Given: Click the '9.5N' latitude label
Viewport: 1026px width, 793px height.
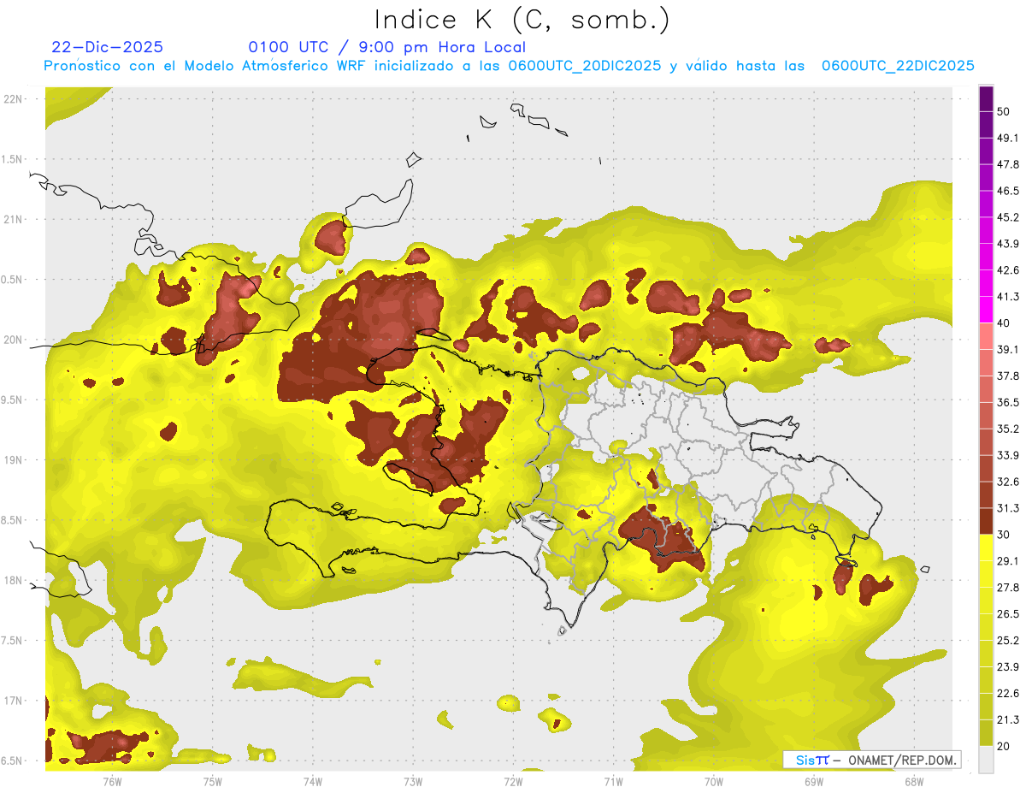Looking at the screenshot, I should pos(11,400).
